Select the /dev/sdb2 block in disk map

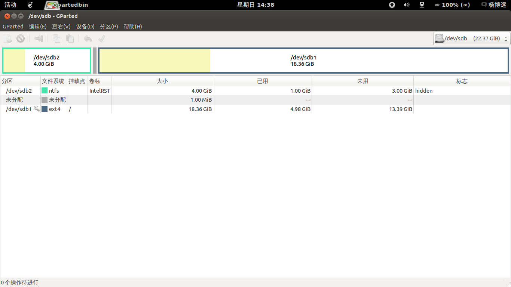pyautogui.click(x=47, y=61)
